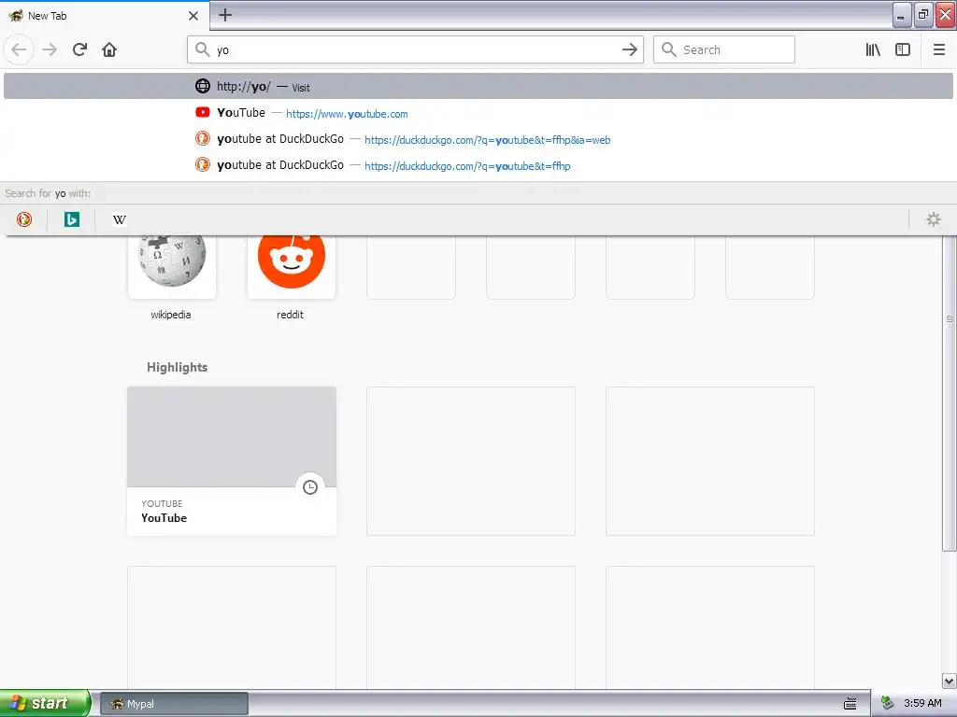Image resolution: width=957 pixels, height=717 pixels.
Task: Select Mypal in the taskbar
Action: point(174,704)
